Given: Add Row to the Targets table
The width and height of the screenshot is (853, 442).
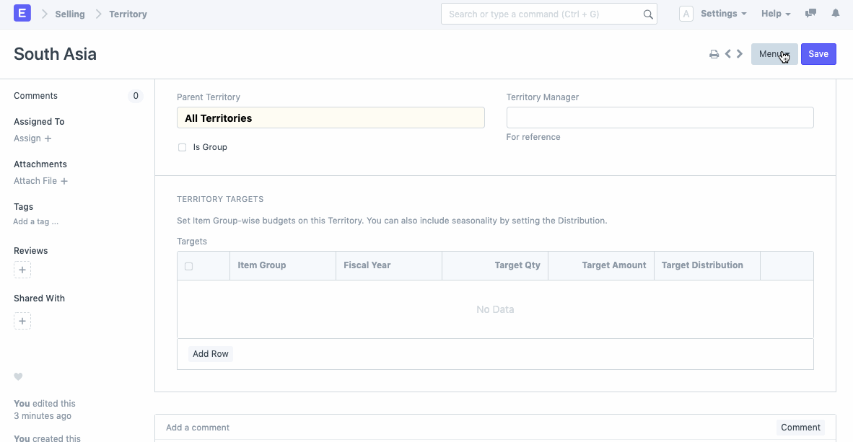Looking at the screenshot, I should (210, 353).
